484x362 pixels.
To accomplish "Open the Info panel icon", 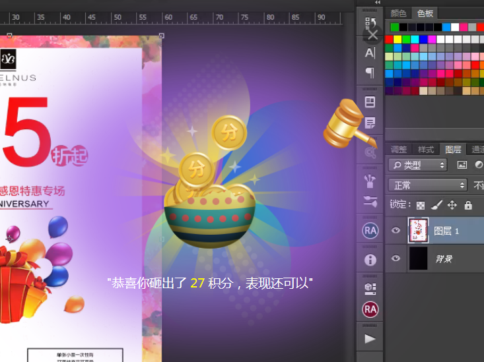I will (x=370, y=260).
